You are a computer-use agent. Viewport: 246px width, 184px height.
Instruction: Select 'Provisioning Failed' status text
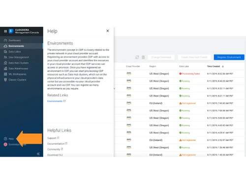point(191,74)
